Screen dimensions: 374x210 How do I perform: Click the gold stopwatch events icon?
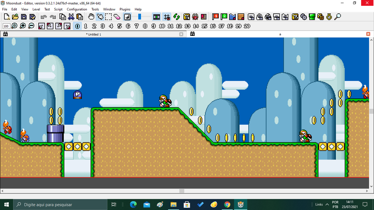pos(329,17)
